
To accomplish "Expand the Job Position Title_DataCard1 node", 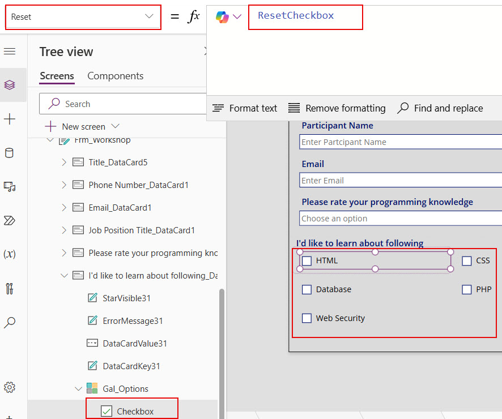I will [64, 230].
